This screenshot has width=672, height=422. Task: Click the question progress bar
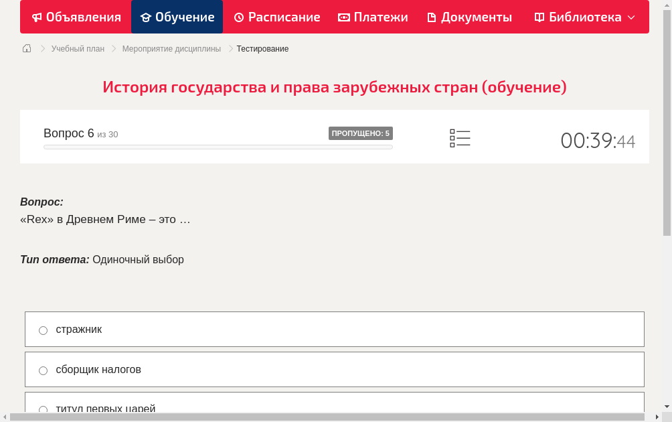click(218, 146)
